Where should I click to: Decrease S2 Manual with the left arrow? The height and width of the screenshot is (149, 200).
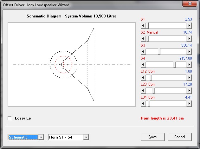[143, 39]
